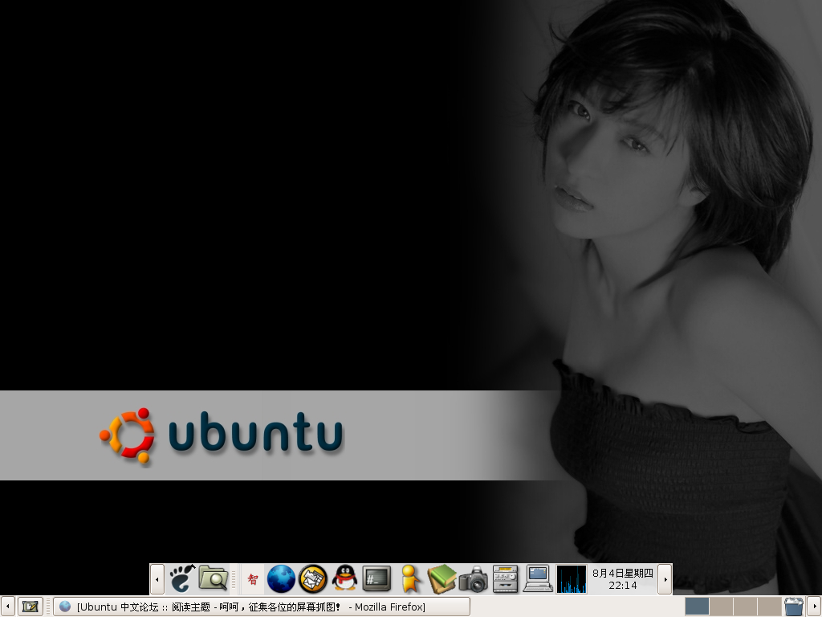822x617 pixels.
Task: Open the clock showing 22:14
Action: click(623, 579)
